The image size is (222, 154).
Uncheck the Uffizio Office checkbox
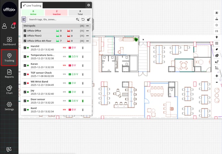[25, 31]
